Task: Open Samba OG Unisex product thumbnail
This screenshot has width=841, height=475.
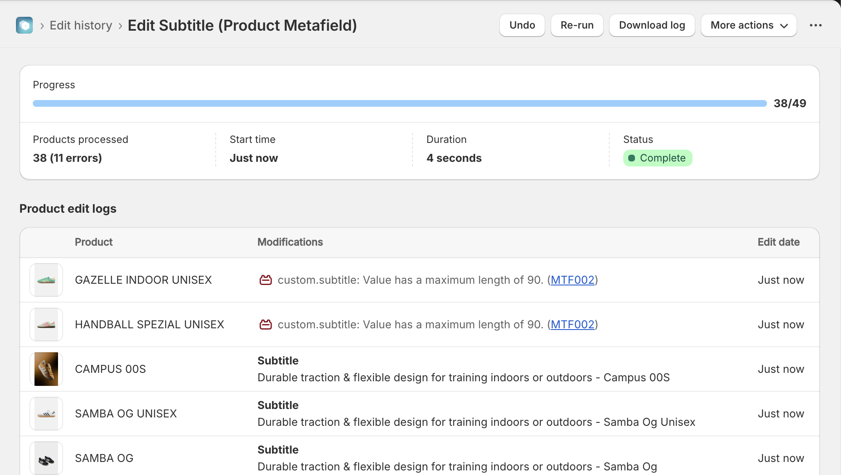Action: click(x=46, y=414)
